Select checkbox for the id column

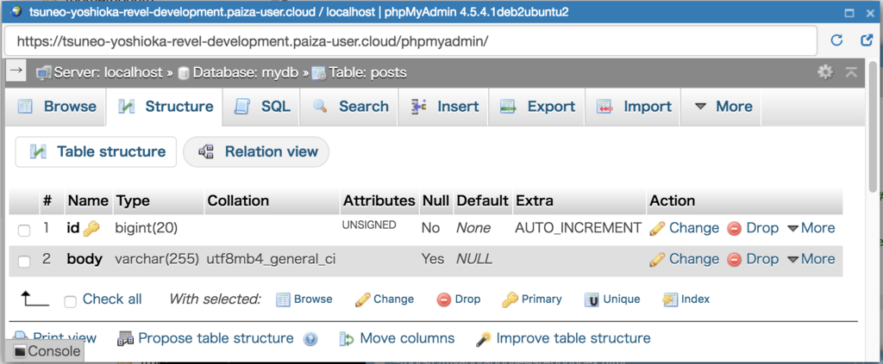[x=24, y=231]
